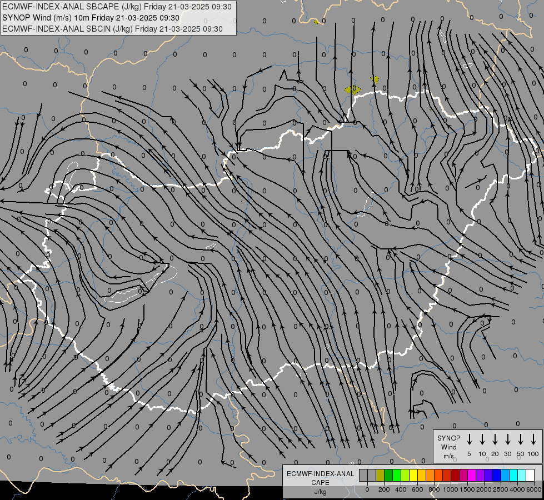Click the wind speed value 5 in legend
The image size is (544, 500).
coord(469,454)
